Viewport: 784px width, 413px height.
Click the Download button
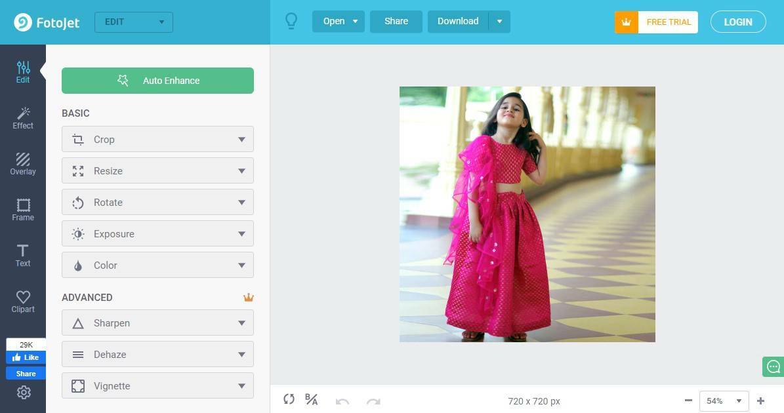point(458,22)
